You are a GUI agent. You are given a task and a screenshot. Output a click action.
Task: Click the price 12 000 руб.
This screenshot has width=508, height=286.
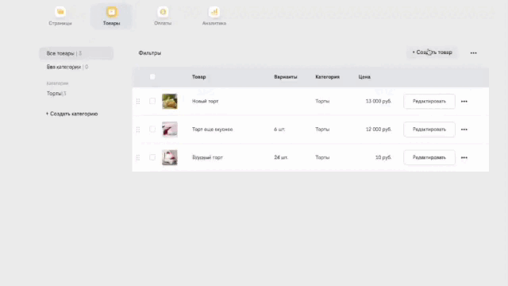click(379, 129)
